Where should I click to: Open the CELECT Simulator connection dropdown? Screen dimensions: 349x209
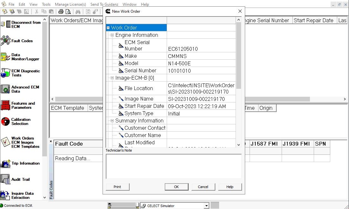pyautogui.click(x=206, y=206)
